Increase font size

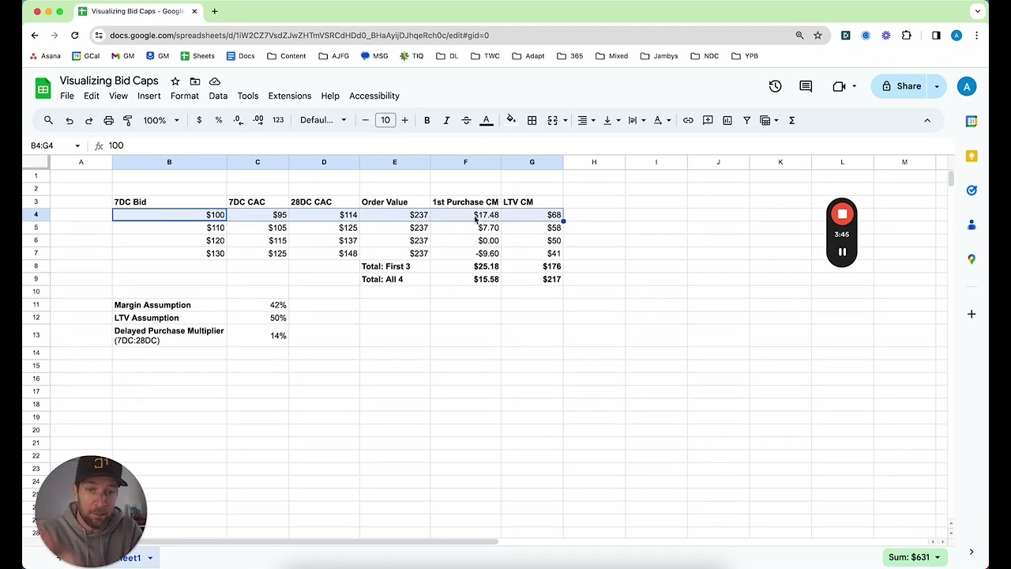click(x=404, y=120)
